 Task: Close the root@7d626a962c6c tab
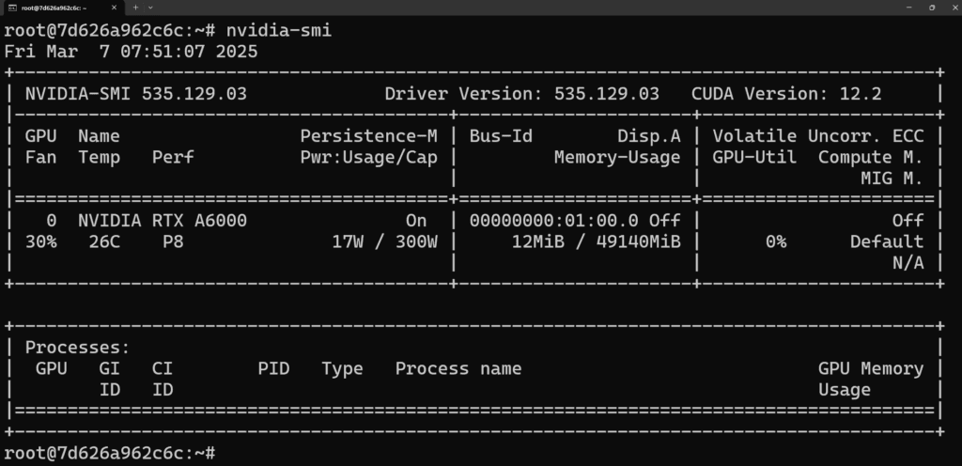(x=115, y=7)
